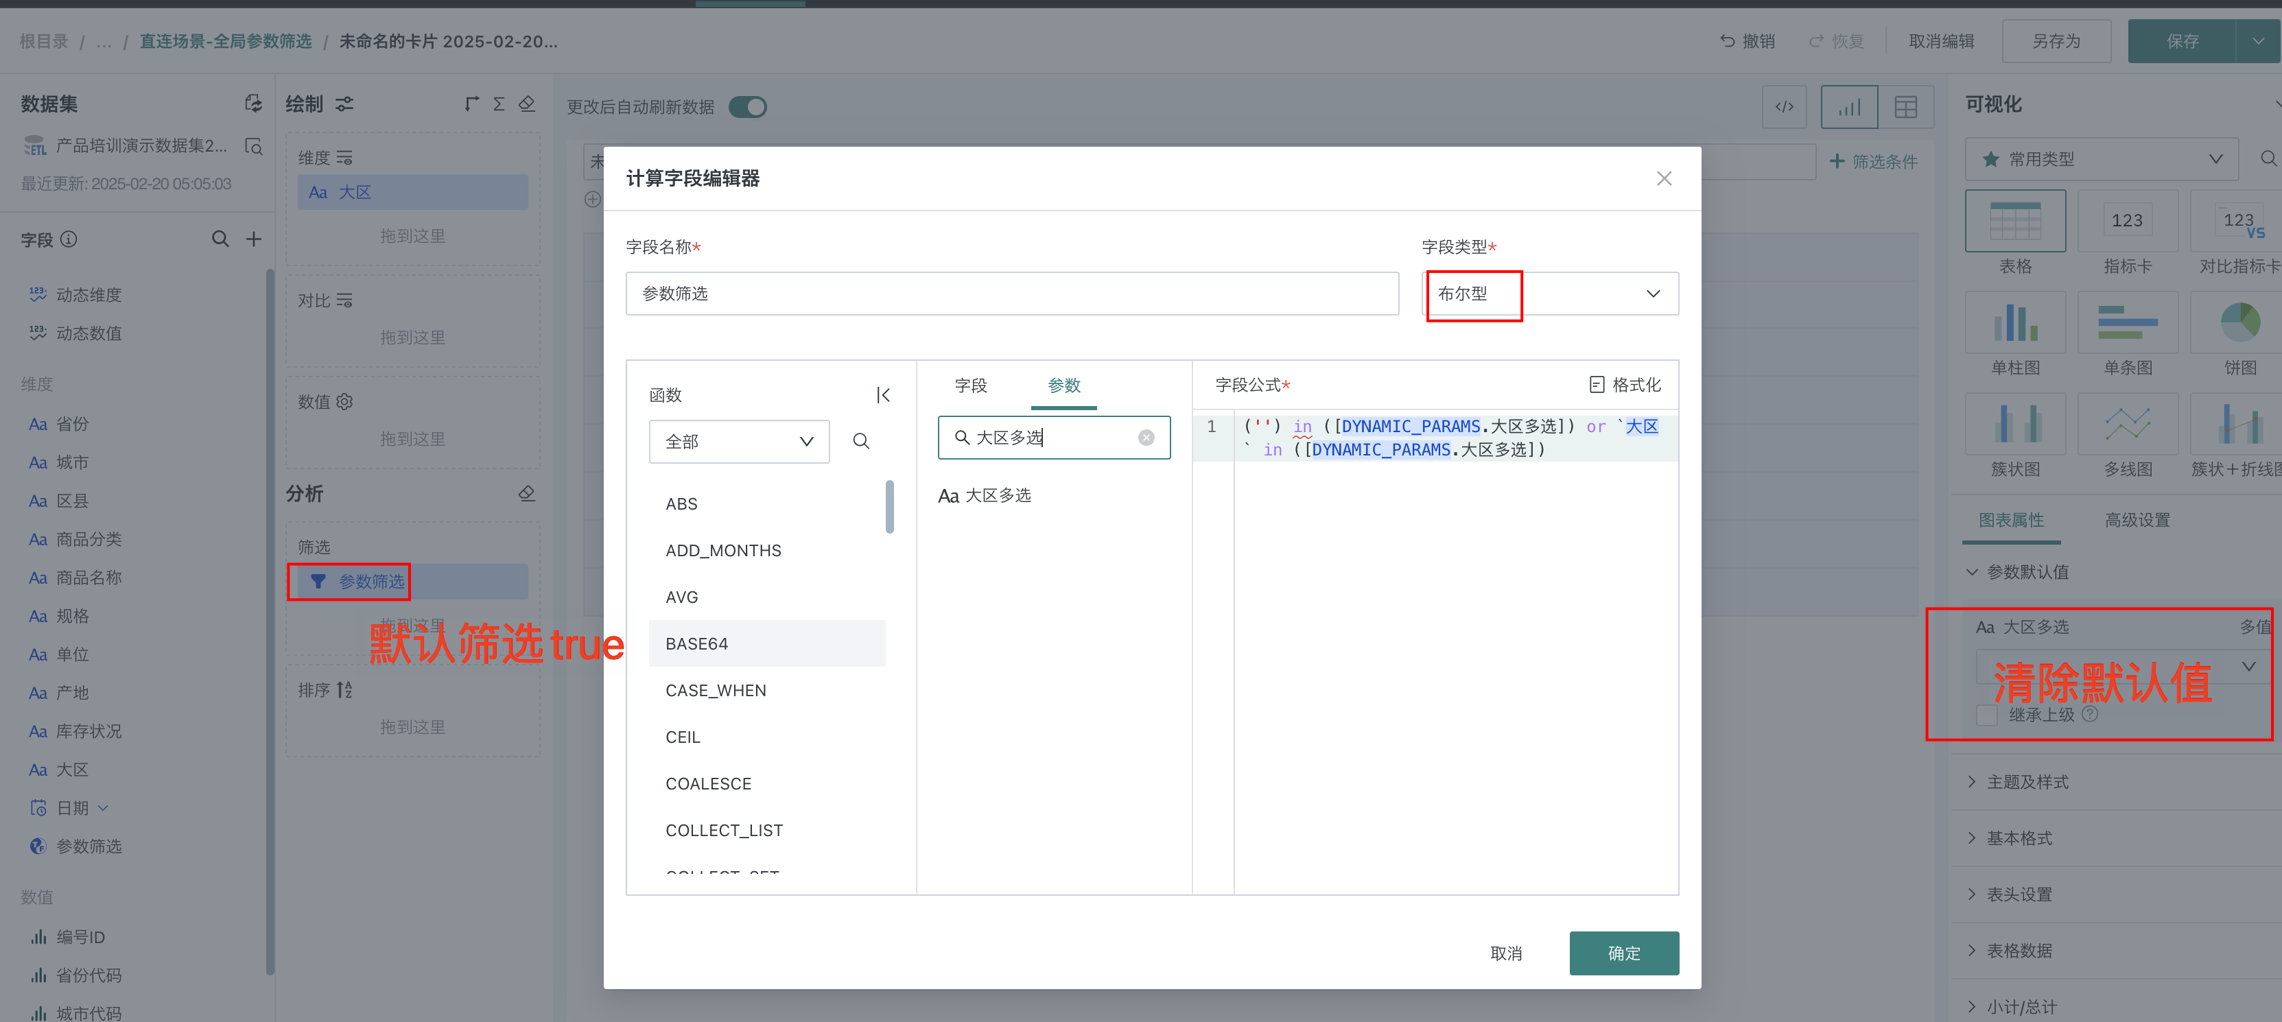Click the code view icon in toolbar
Image resolution: width=2282 pixels, height=1022 pixels.
point(1784,107)
